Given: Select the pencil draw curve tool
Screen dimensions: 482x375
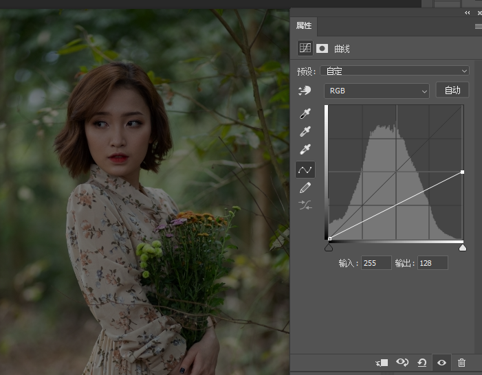Looking at the screenshot, I should (x=305, y=187).
